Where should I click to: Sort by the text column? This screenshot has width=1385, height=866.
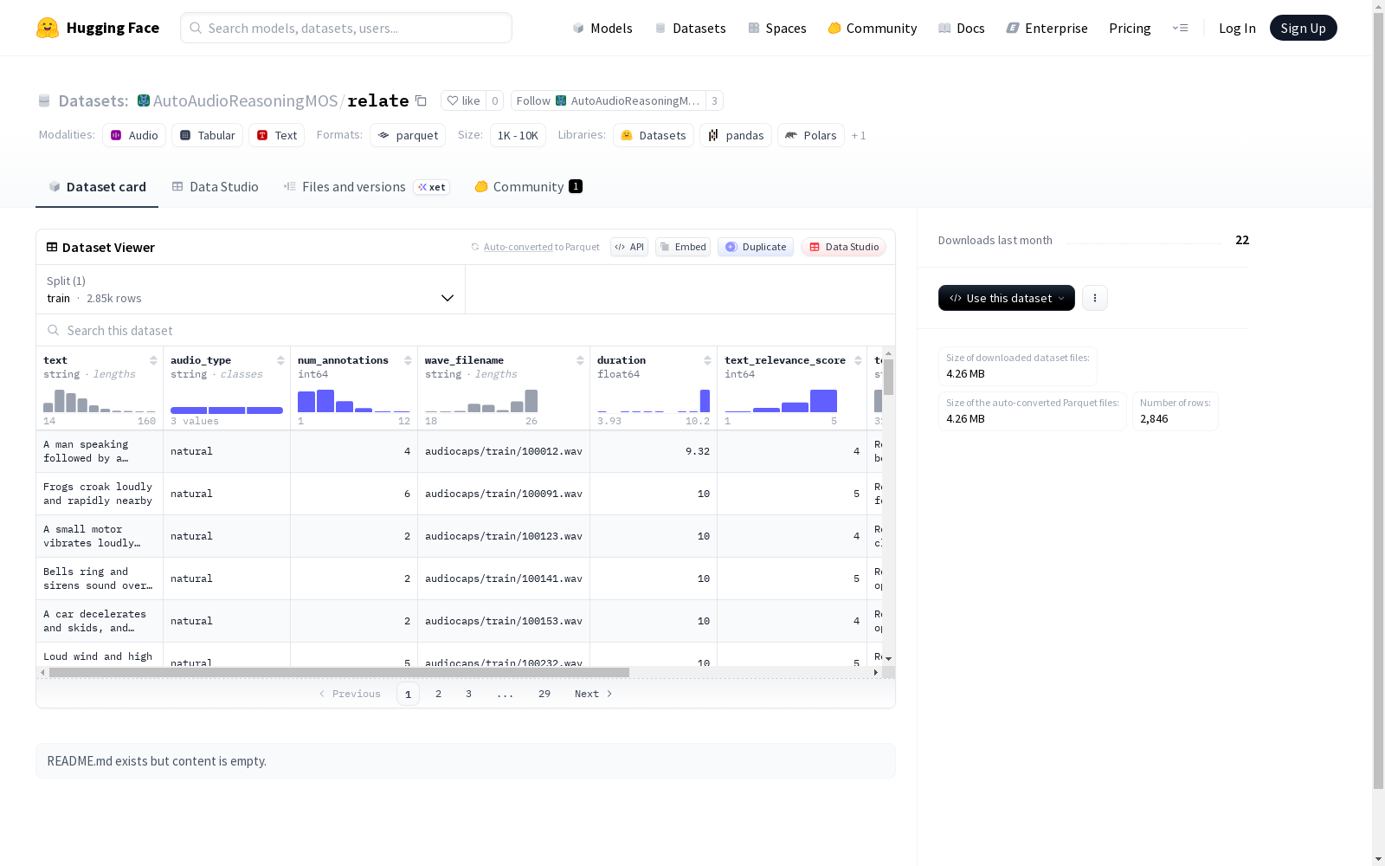click(x=153, y=360)
